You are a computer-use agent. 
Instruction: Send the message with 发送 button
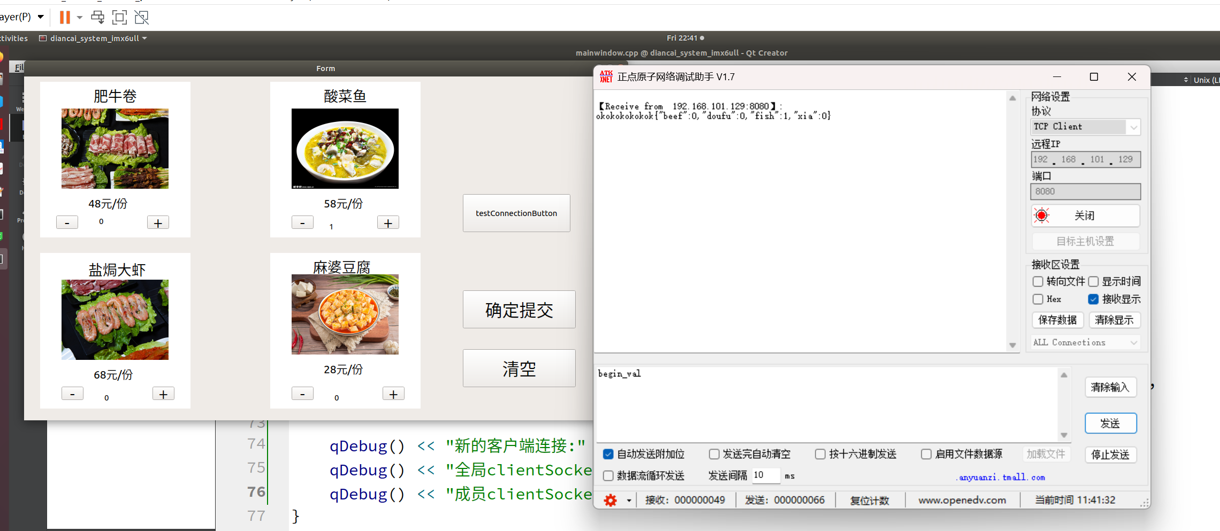click(x=1110, y=424)
